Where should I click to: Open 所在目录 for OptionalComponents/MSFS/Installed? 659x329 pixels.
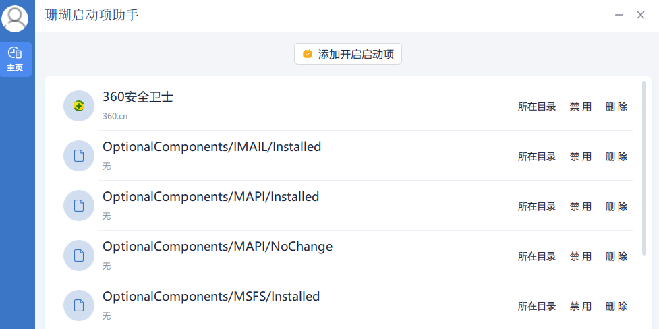537,306
